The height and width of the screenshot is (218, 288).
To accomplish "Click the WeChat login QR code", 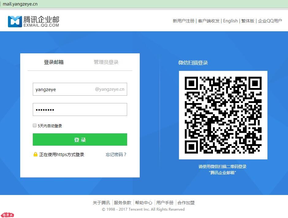I will click(223, 115).
